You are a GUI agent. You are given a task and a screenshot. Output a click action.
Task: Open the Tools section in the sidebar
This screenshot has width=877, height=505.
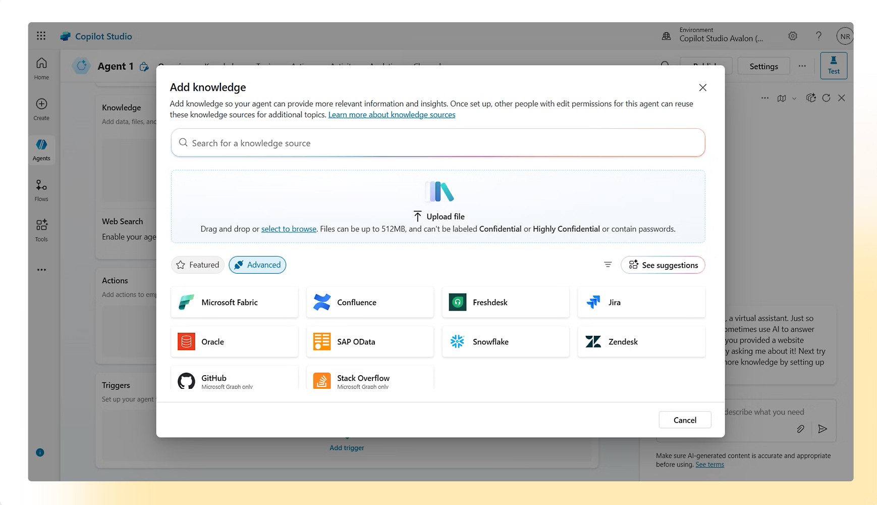(41, 230)
